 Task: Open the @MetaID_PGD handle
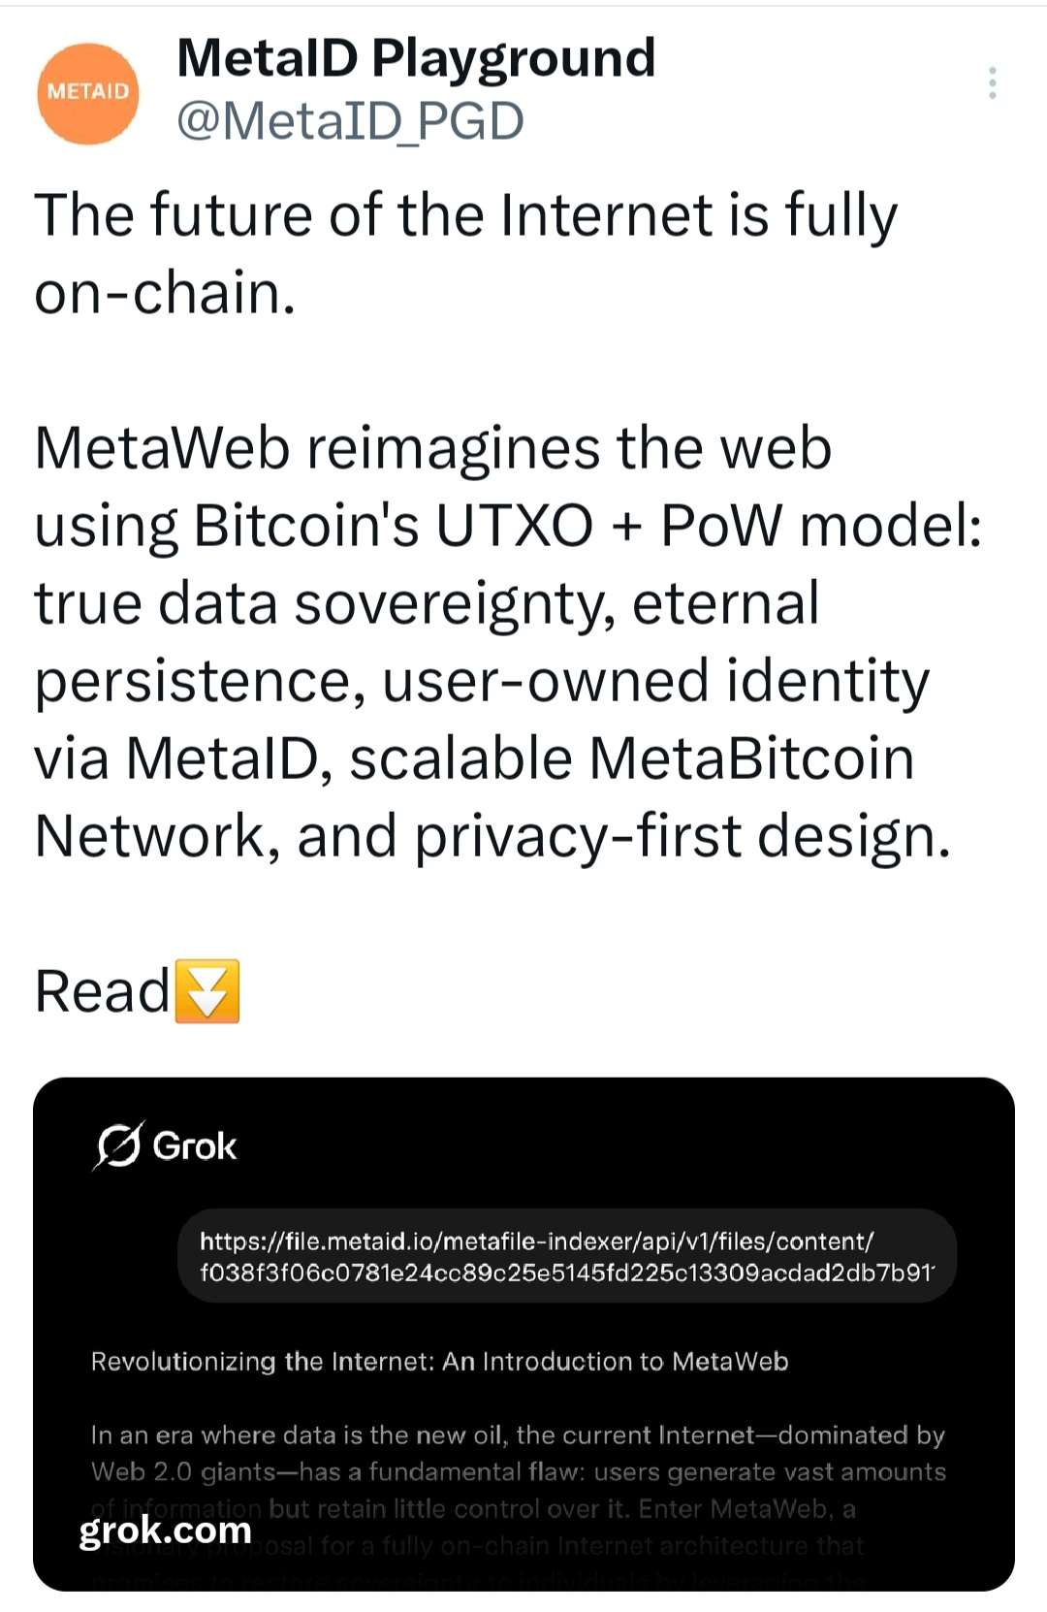click(350, 121)
